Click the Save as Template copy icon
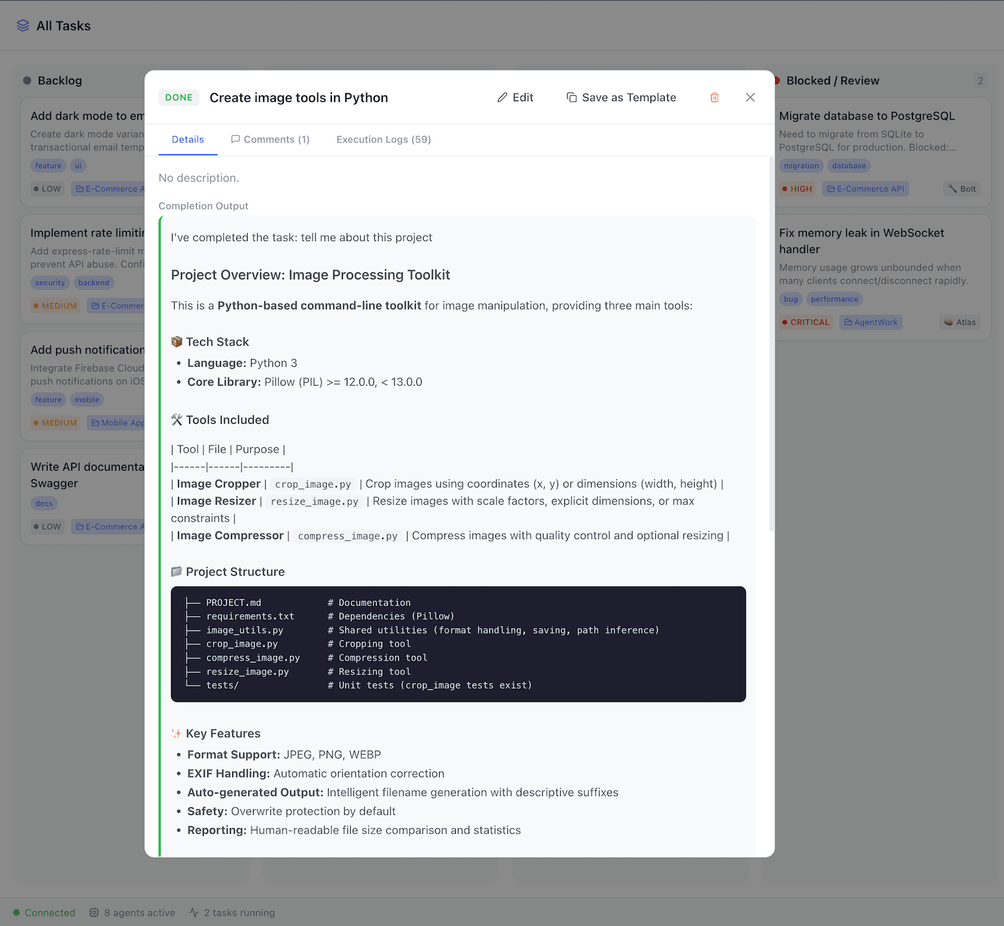This screenshot has width=1004, height=926. pyautogui.click(x=572, y=97)
